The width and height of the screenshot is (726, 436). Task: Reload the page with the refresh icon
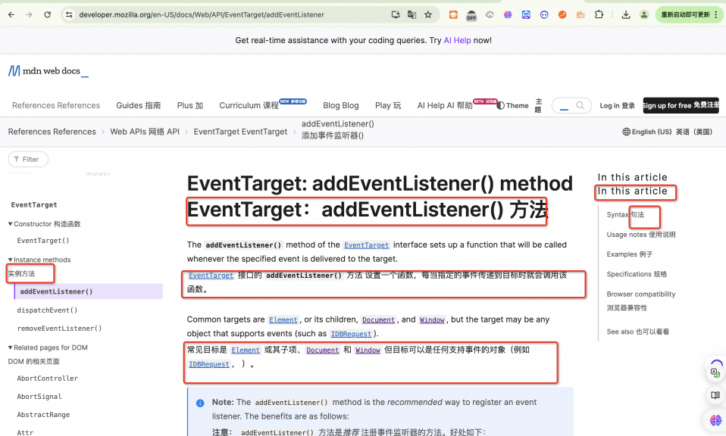pyautogui.click(x=47, y=15)
